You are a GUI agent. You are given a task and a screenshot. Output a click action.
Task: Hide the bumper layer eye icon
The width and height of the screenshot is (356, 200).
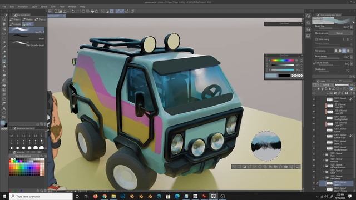click(314, 130)
